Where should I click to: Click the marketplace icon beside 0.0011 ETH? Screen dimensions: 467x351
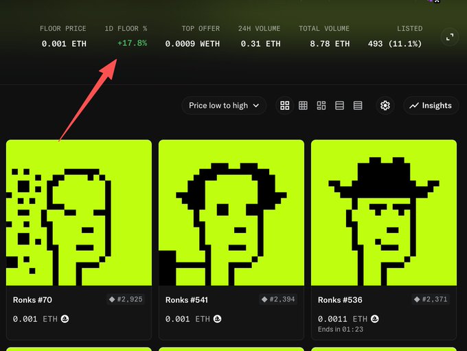tap(375, 319)
